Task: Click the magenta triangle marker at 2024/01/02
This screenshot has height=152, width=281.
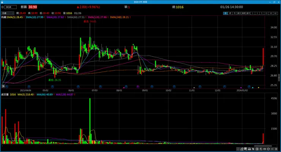Action: (x=241, y=88)
